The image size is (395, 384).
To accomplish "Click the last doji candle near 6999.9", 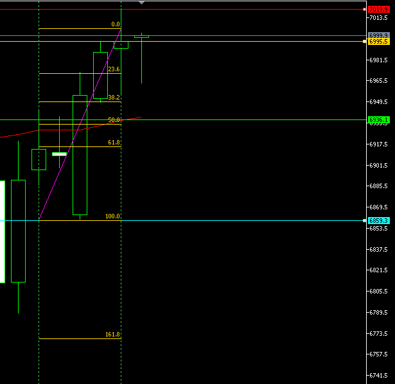I will (141, 37).
